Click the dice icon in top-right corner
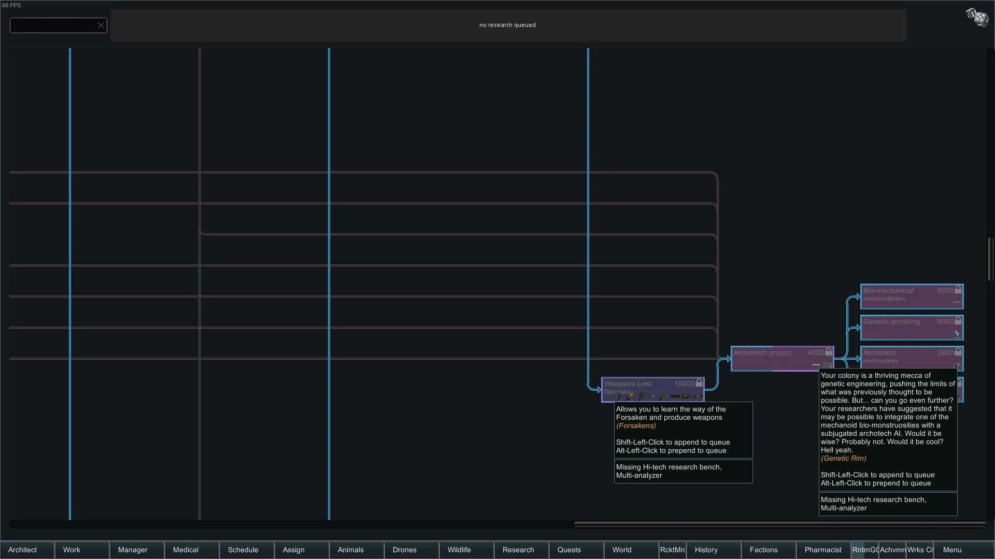995x559 pixels. tap(977, 18)
